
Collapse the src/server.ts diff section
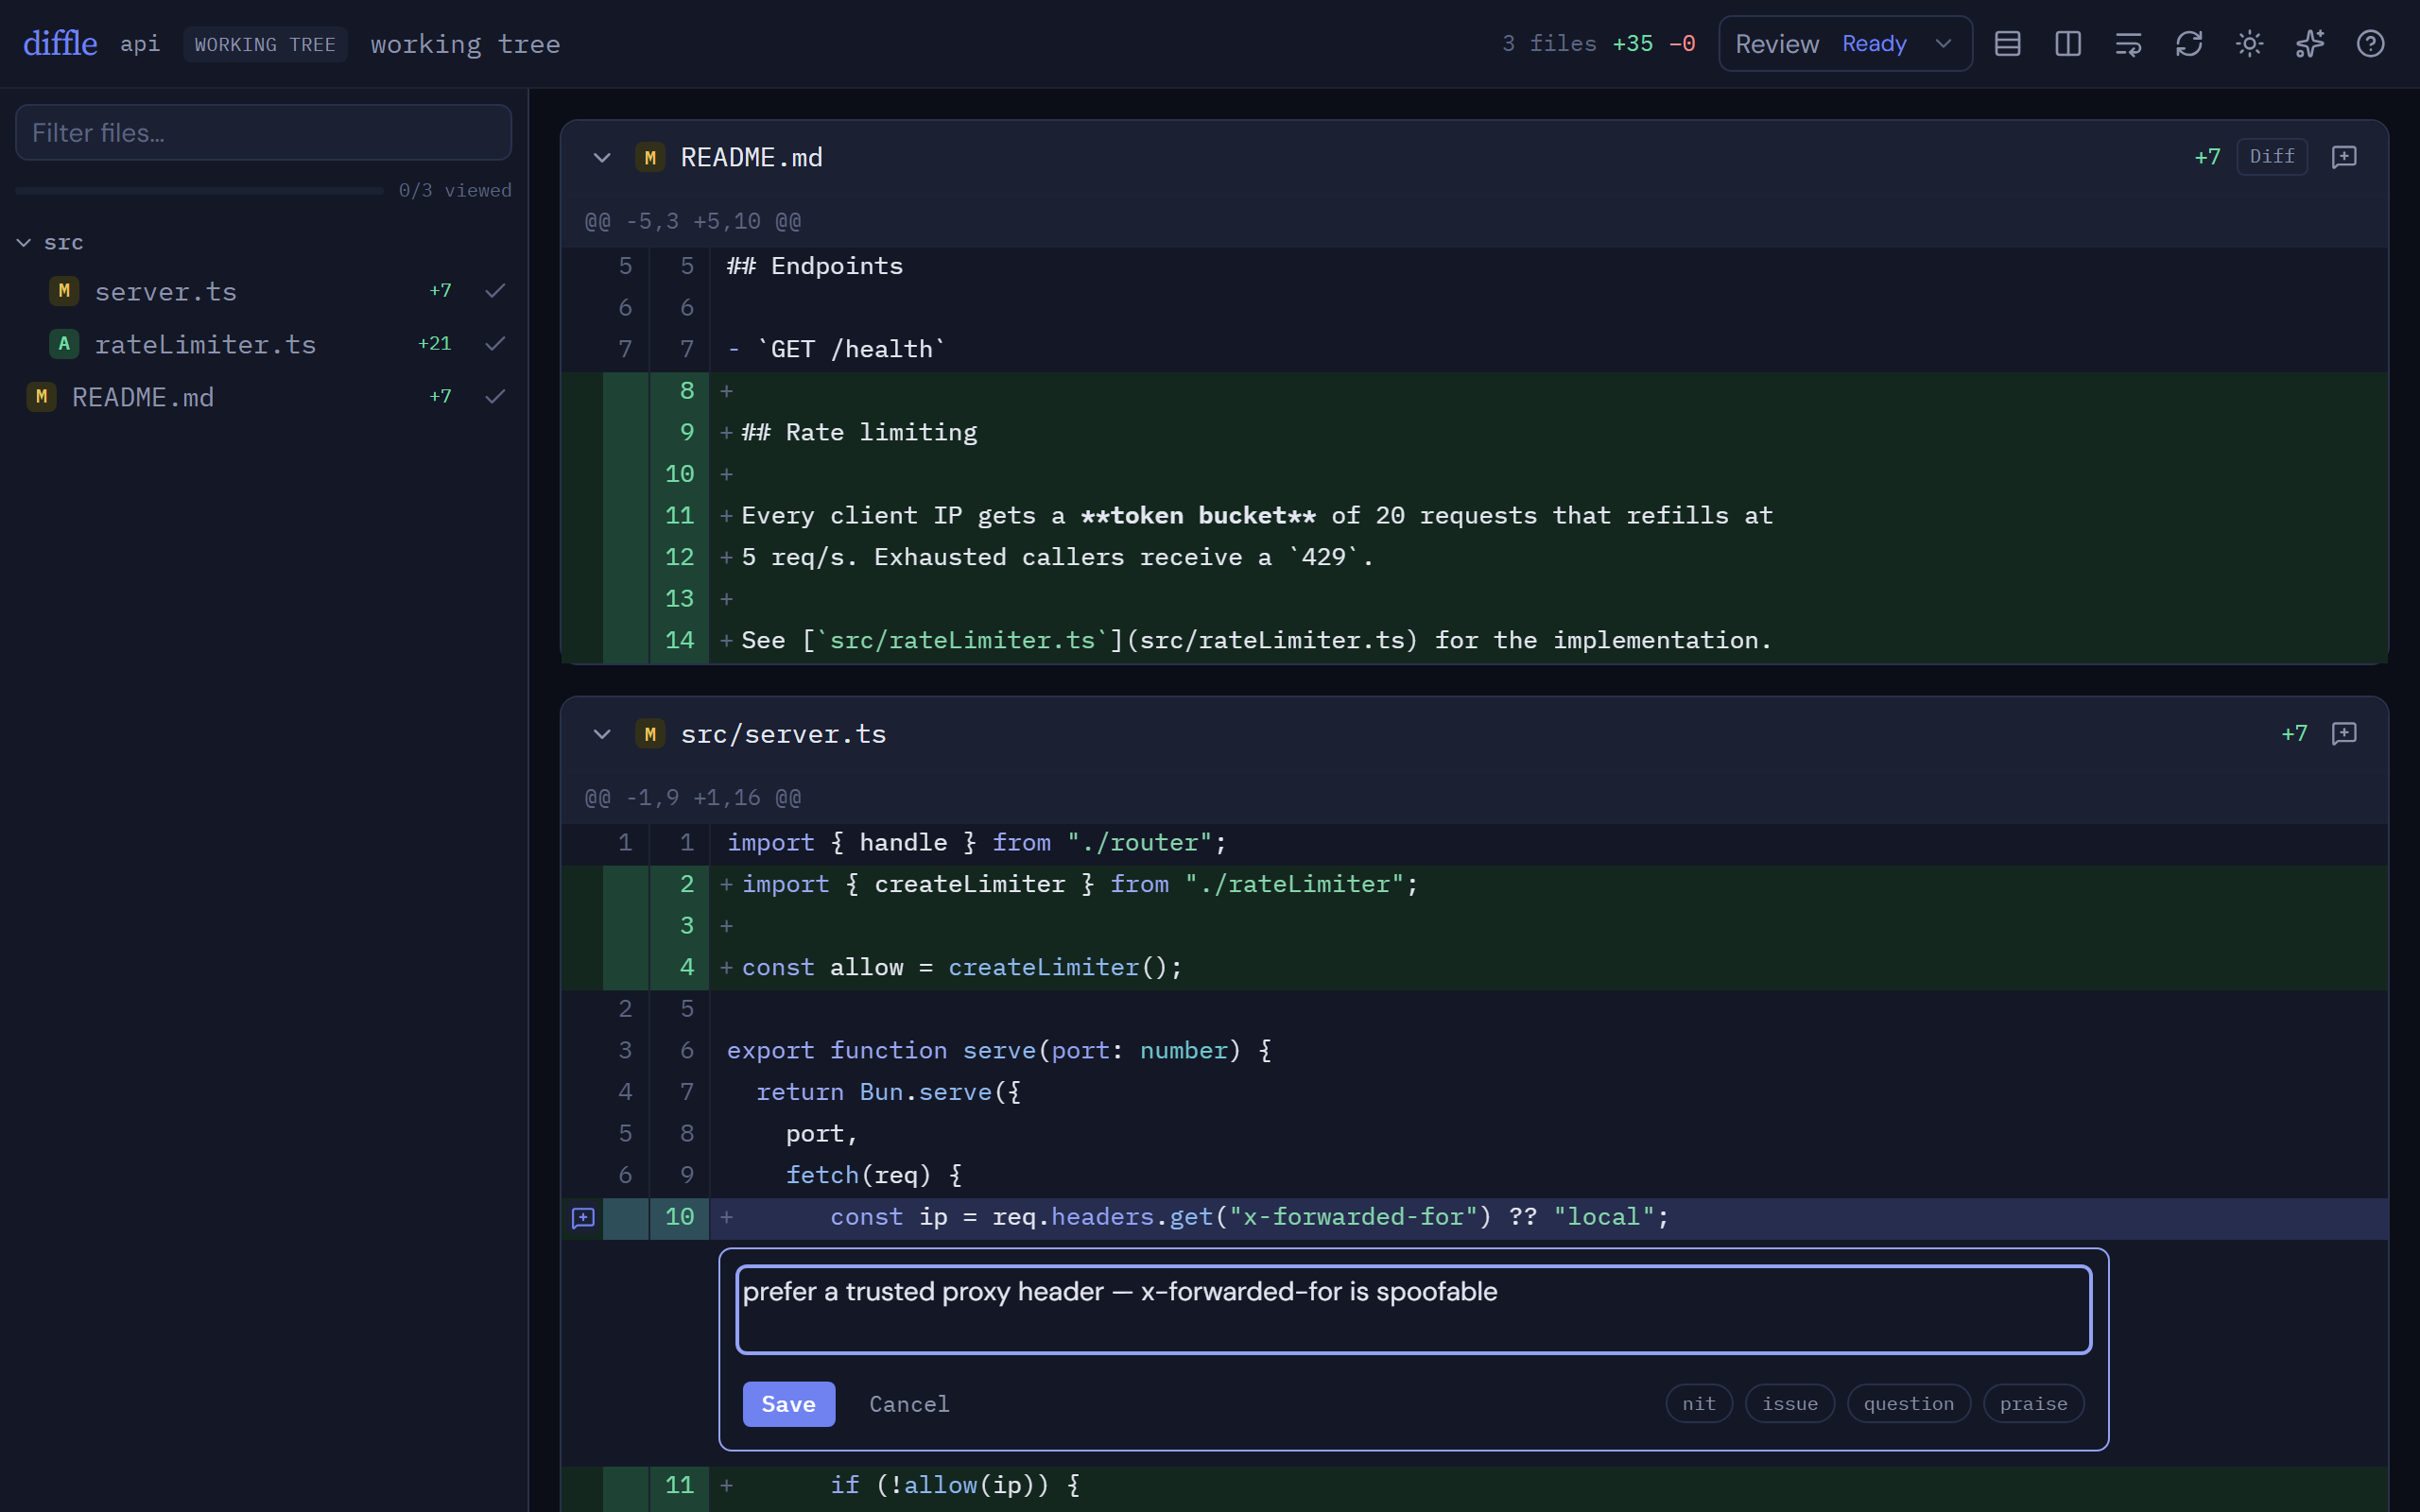[x=602, y=734]
